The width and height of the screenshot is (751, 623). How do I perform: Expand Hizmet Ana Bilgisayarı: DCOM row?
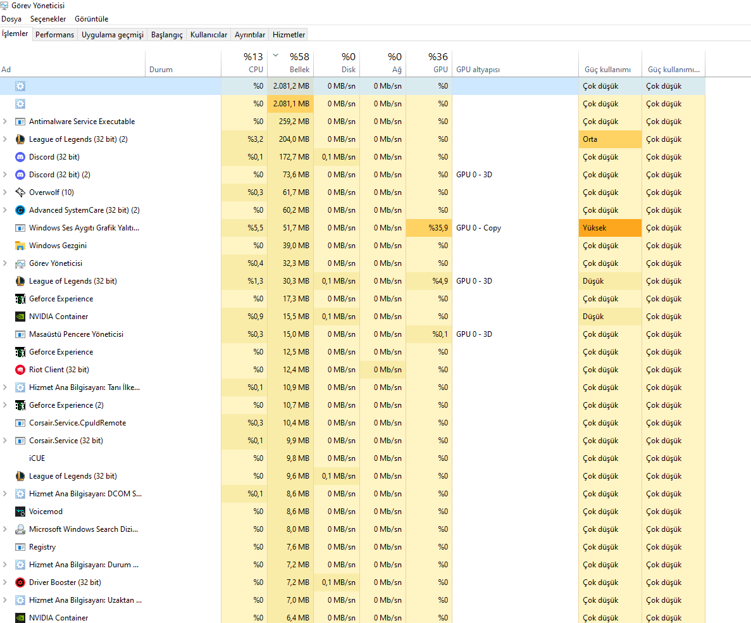coord(5,494)
